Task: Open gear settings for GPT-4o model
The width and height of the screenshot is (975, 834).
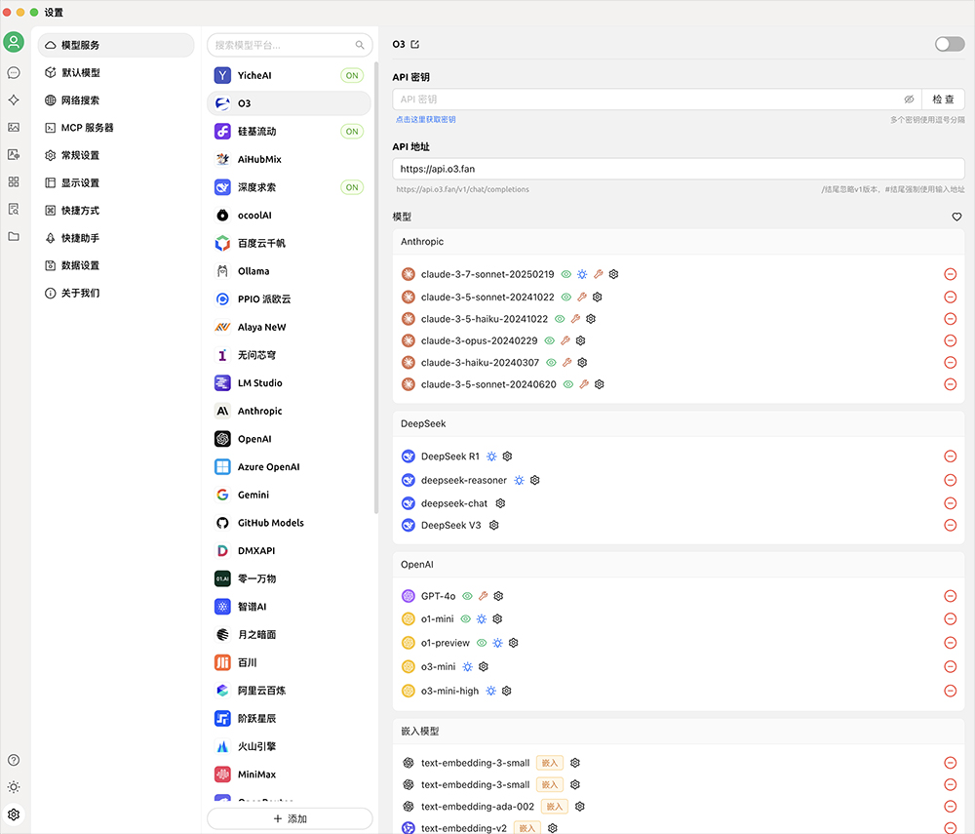Action: pyautogui.click(x=498, y=596)
